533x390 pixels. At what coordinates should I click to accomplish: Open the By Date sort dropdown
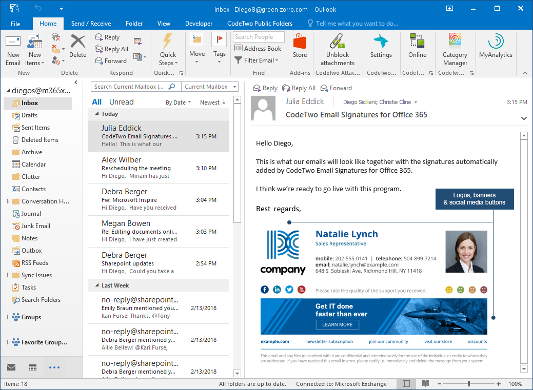point(178,102)
